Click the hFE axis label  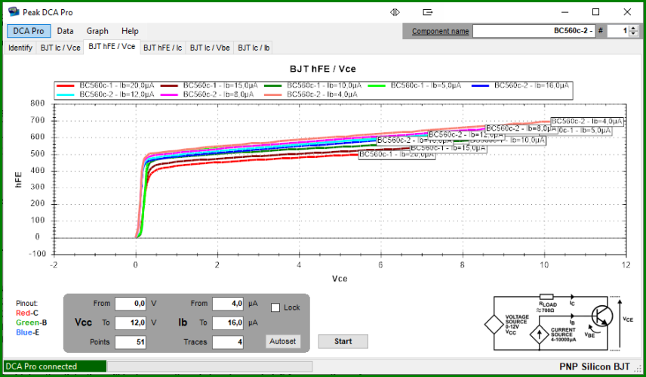tap(18, 180)
